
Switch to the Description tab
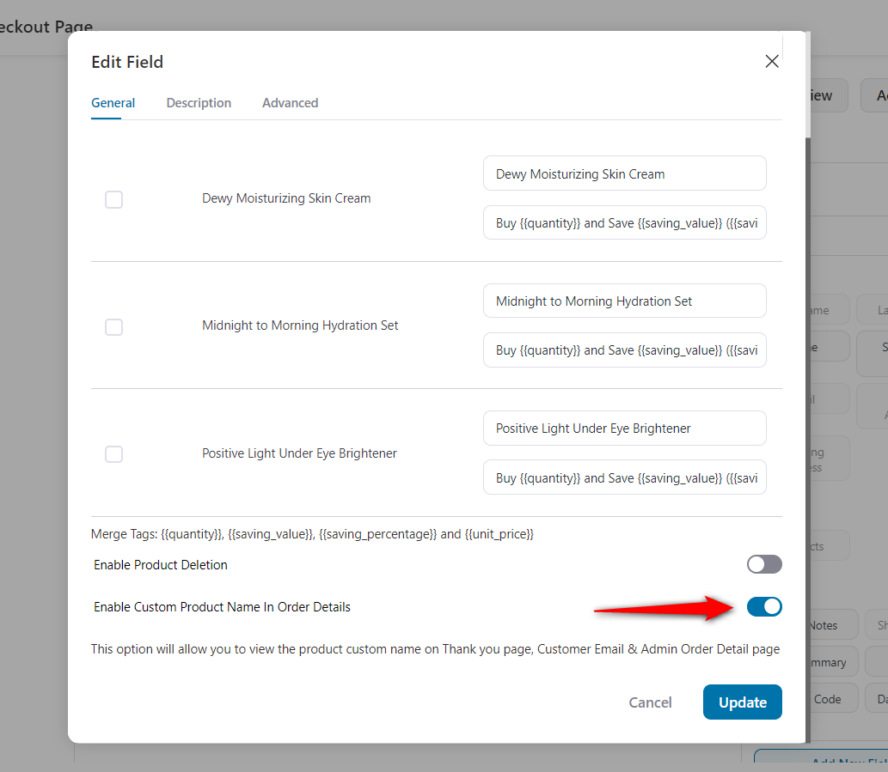click(199, 102)
